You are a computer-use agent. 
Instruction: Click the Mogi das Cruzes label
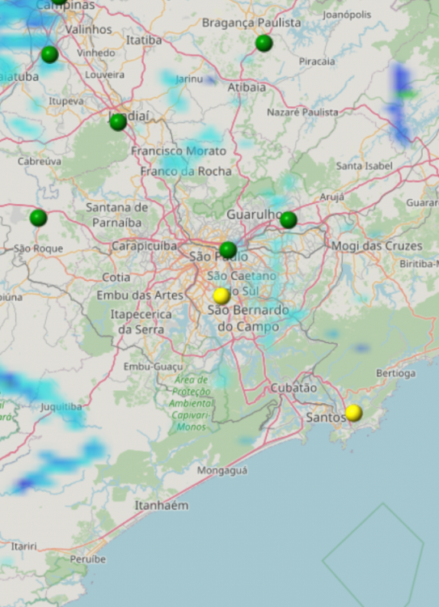[x=377, y=246]
